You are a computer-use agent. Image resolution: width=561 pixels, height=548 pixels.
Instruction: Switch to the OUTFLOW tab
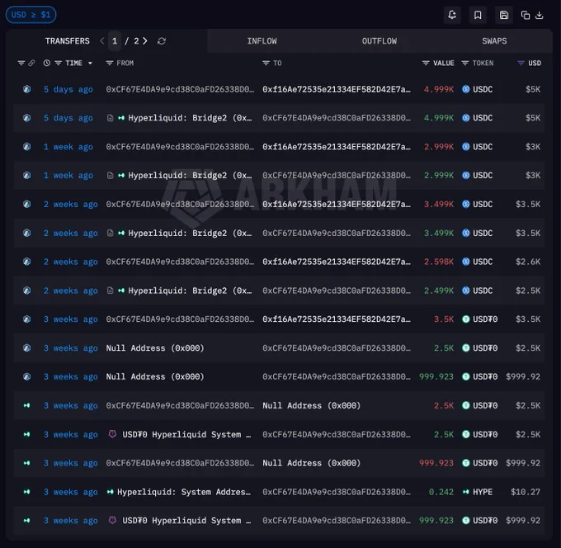point(379,41)
